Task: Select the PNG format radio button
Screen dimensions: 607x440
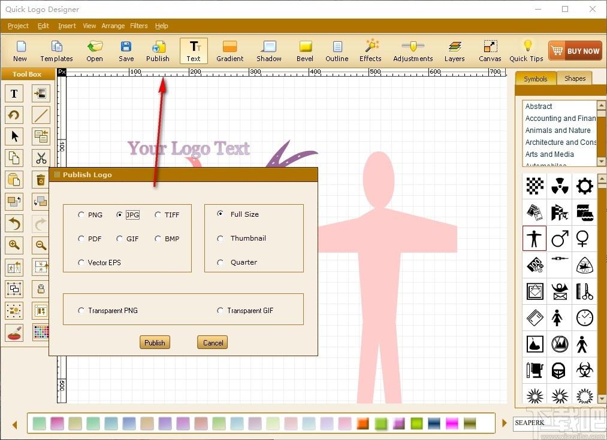Action: [x=81, y=214]
